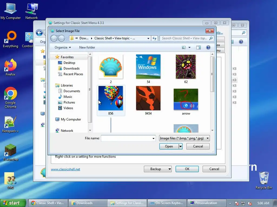The width and height of the screenshot is (277, 207).
Task: Launch the Google Chrome desktop shortcut
Action: tap(11, 98)
